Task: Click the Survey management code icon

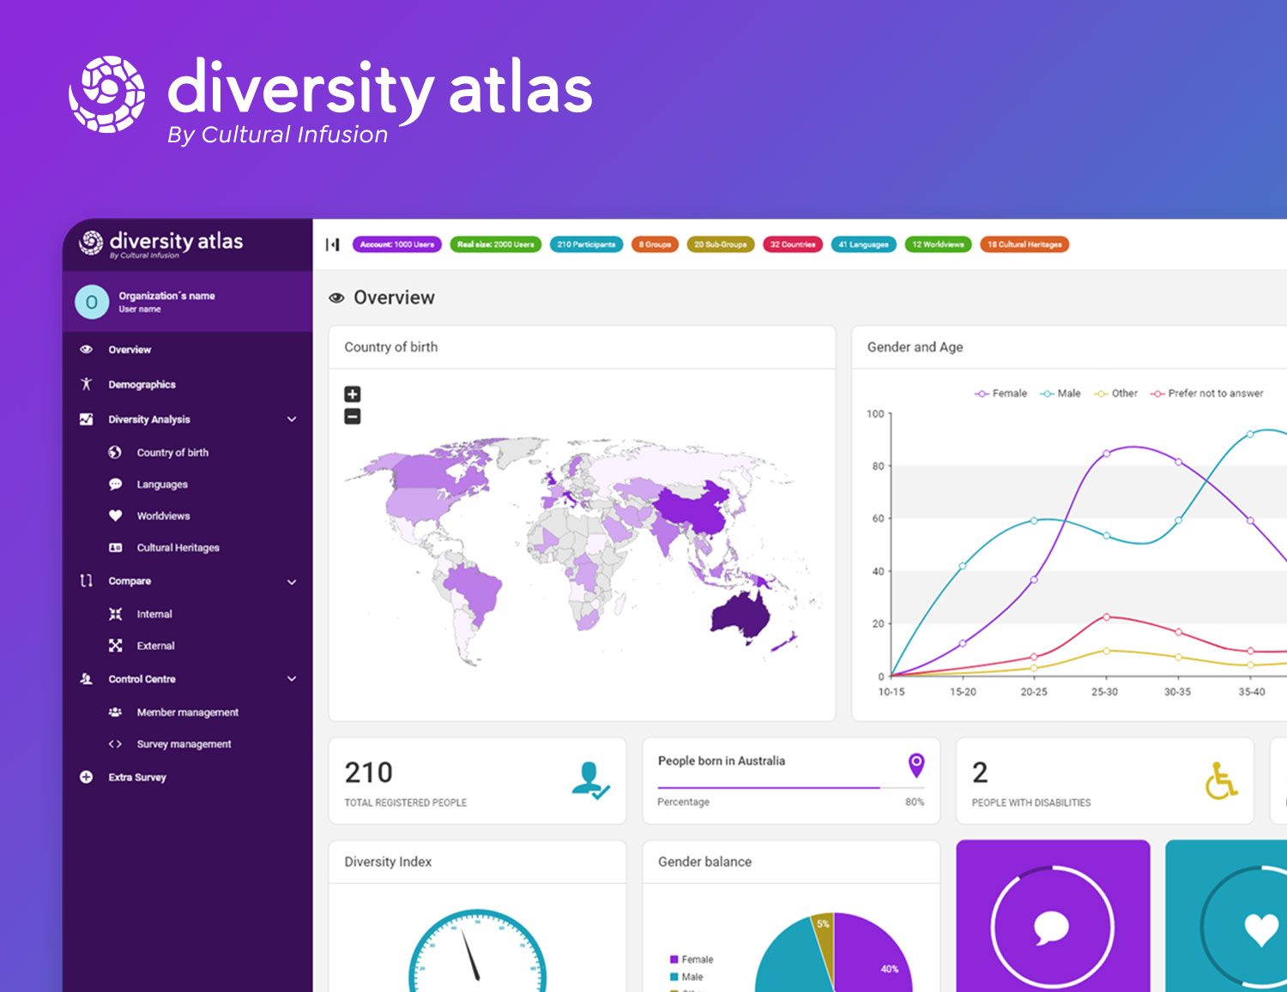Action: click(x=115, y=744)
